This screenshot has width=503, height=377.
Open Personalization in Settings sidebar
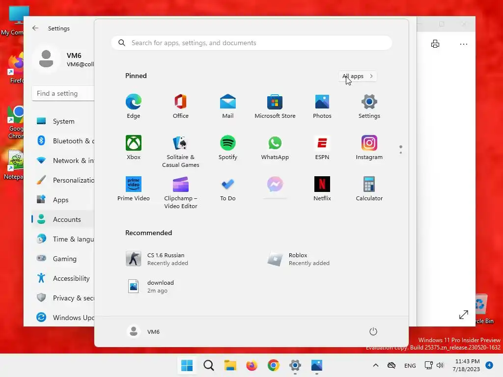[63, 180]
